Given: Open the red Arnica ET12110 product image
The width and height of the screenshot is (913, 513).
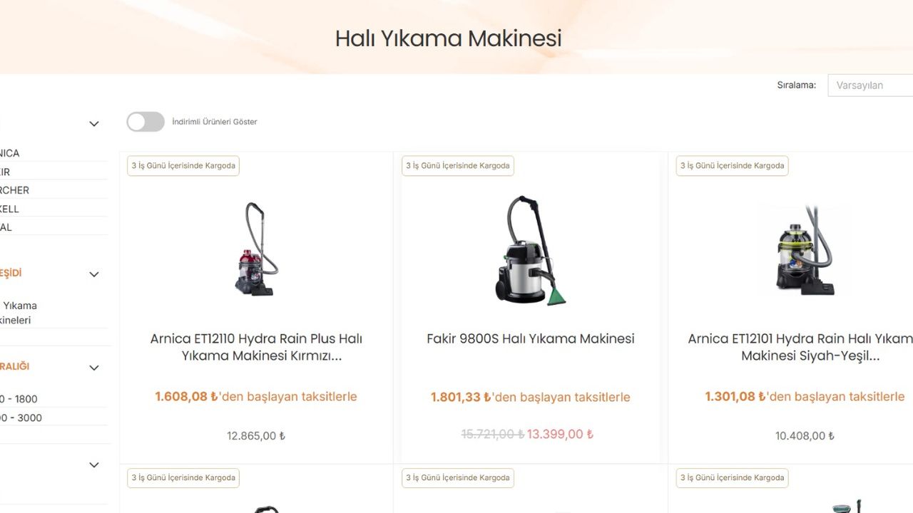Looking at the screenshot, I should tap(256, 249).
